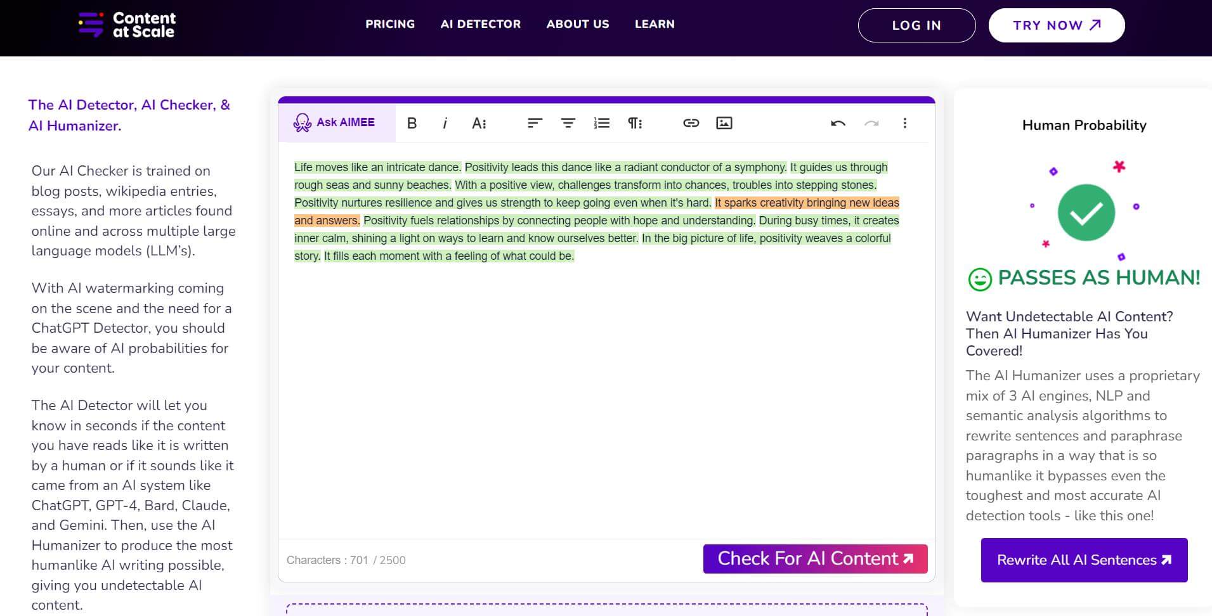Click the 'PASSES AS HUMAN!' result text
This screenshot has height=616, width=1212.
[1099, 278]
